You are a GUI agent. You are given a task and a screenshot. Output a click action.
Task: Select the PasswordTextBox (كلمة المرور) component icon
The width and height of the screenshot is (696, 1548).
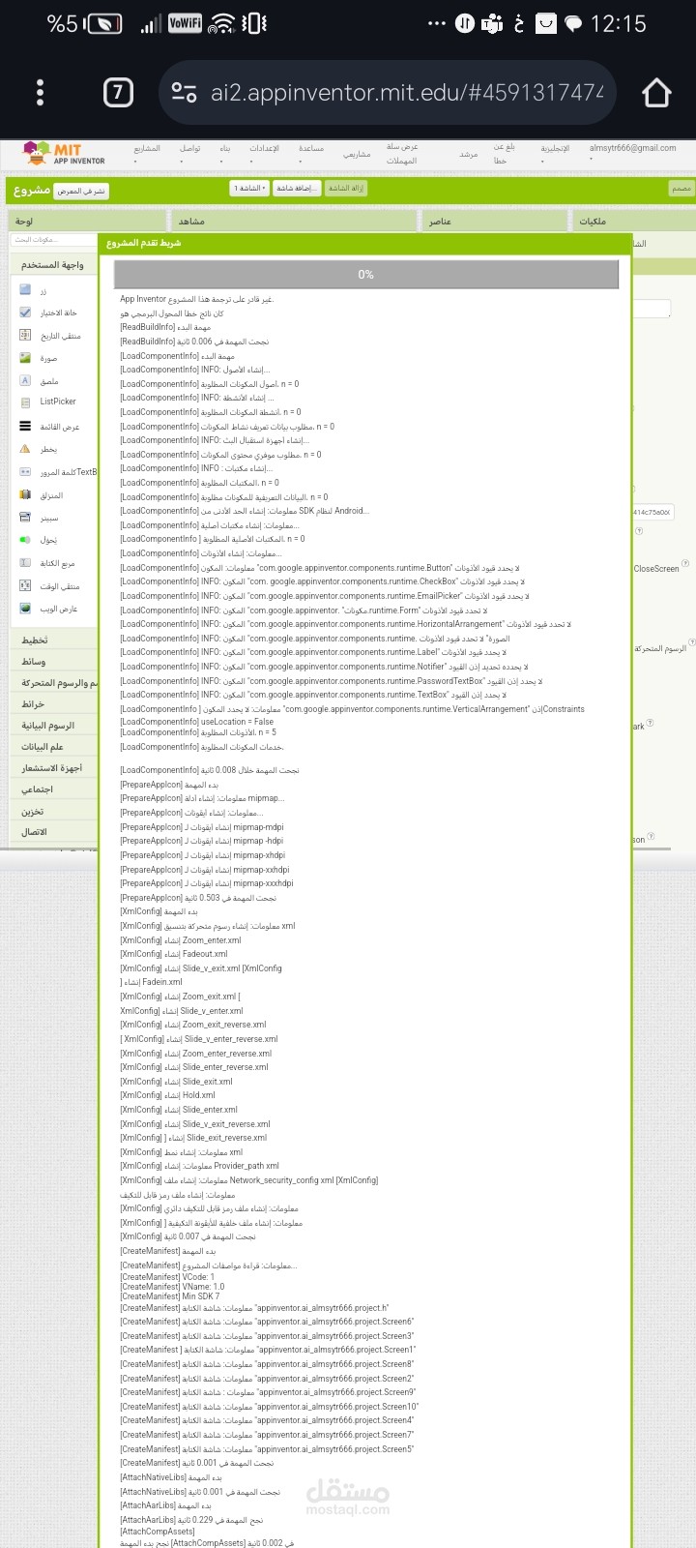pos(25,471)
